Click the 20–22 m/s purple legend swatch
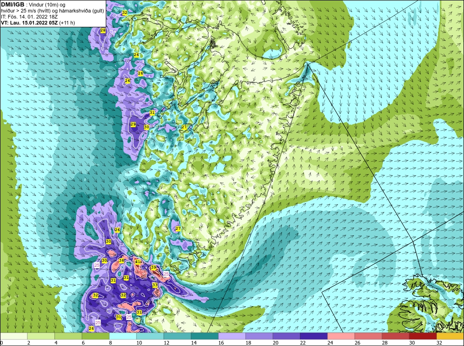 coord(286,336)
